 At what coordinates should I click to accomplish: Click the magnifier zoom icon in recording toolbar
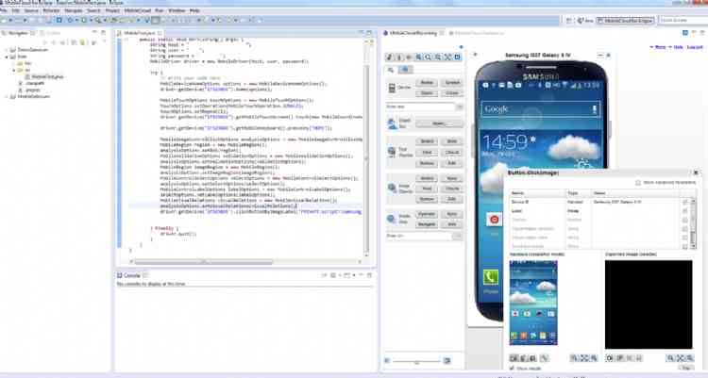(x=429, y=58)
